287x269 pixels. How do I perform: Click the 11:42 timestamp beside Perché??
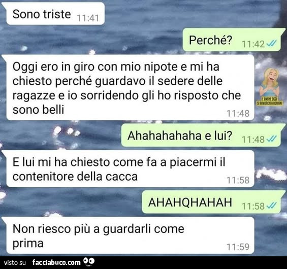253,44
